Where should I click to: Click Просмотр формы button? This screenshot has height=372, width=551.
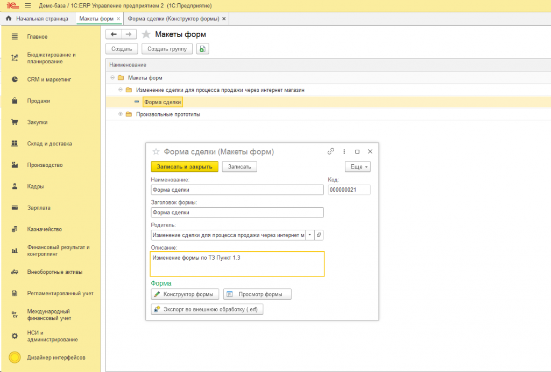(257, 294)
